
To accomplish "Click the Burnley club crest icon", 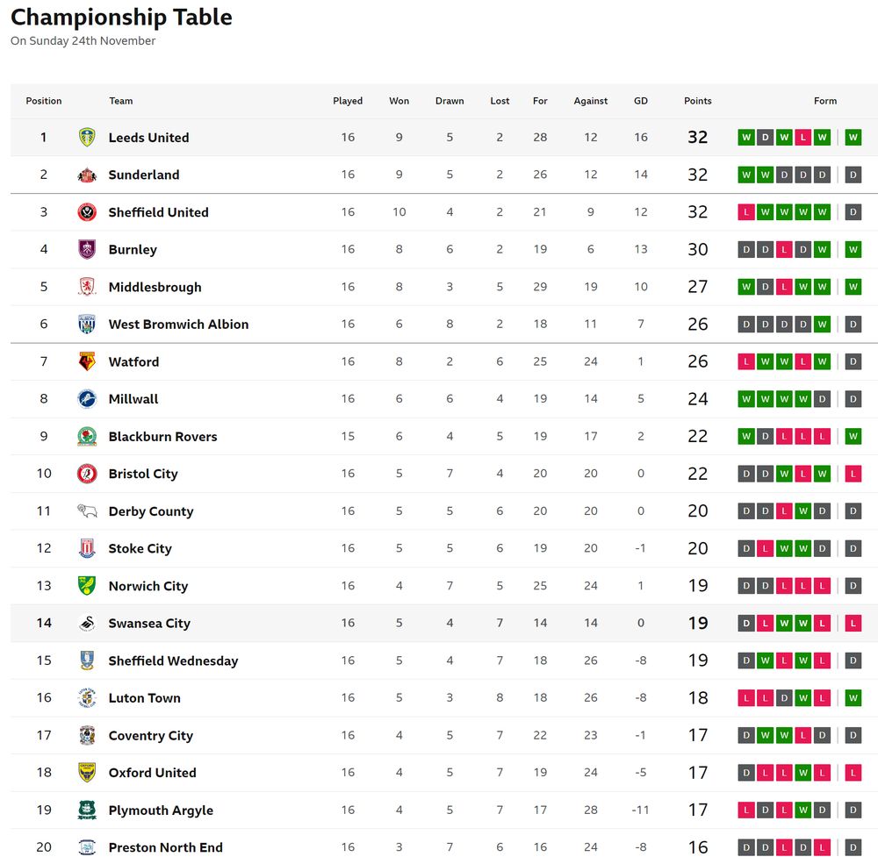I will click(x=87, y=249).
